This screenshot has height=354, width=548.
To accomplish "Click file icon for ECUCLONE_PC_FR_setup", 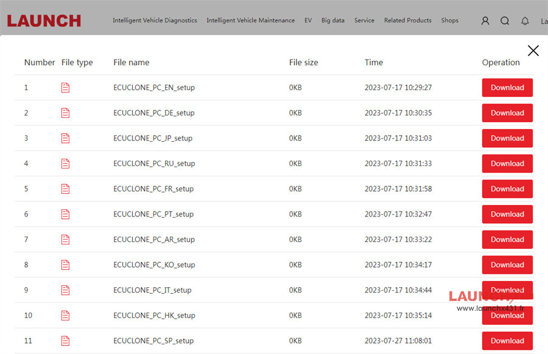I will (65, 189).
